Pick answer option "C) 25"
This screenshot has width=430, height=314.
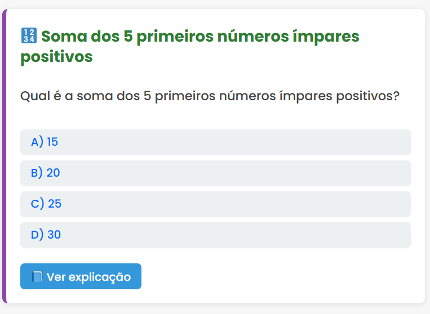(x=215, y=204)
